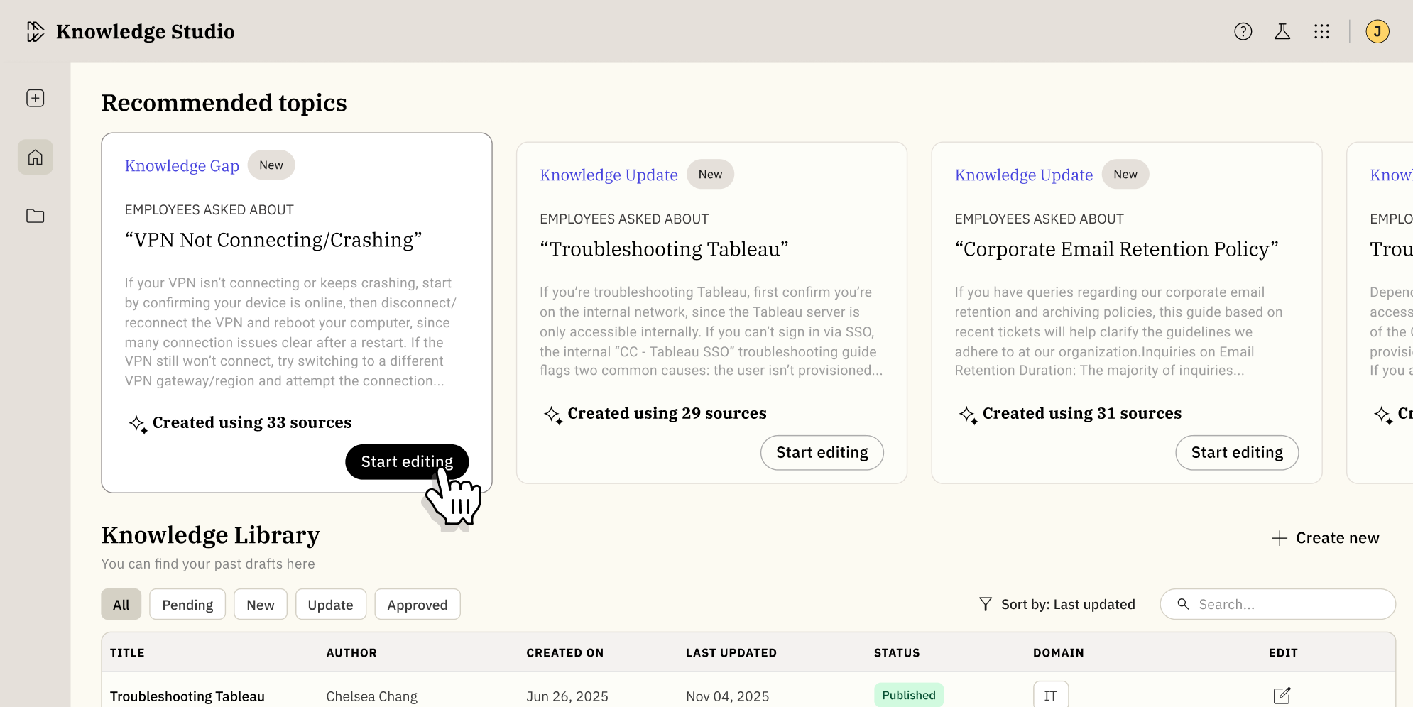Open the edit pencil for Troubleshooting Tableau row
This screenshot has height=707, width=1413.
[1282, 696]
